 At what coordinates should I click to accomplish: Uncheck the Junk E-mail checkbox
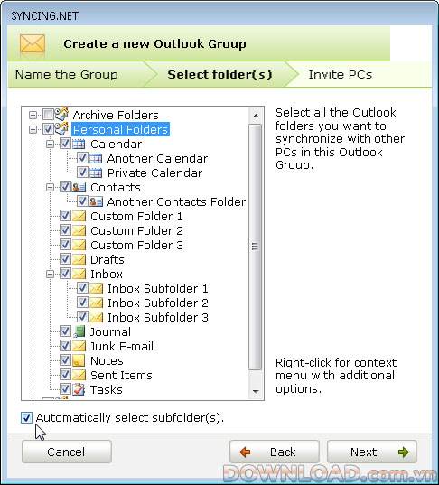(65, 345)
